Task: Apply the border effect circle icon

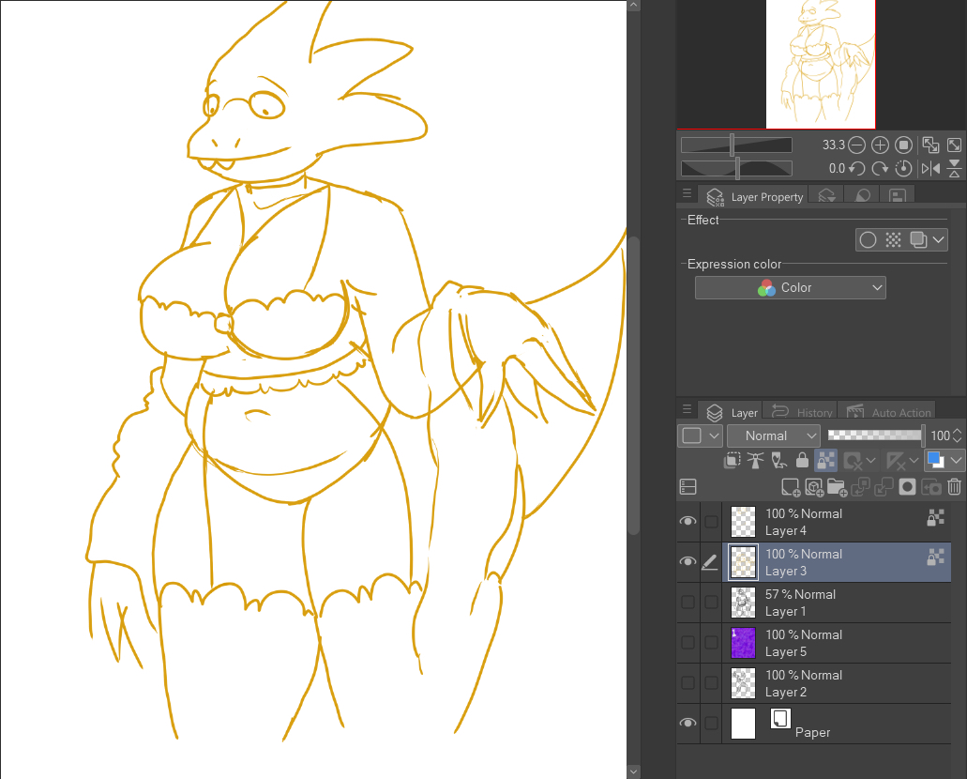Action: (868, 239)
